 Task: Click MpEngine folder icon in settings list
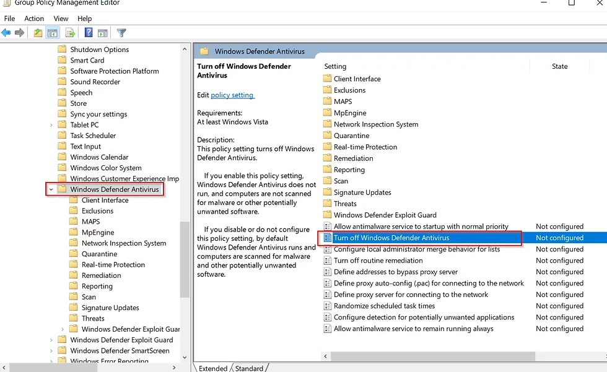pos(328,113)
